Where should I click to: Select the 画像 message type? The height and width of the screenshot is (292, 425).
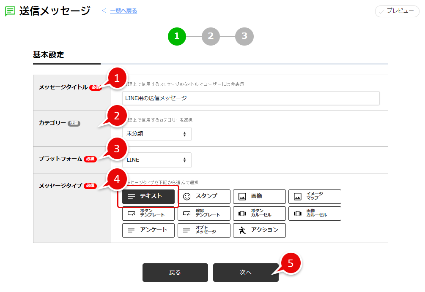[259, 196]
